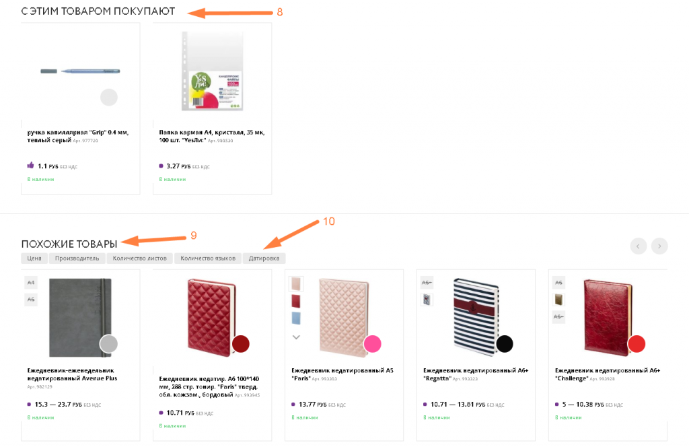Open the 'Производитель' filter tab
This screenshot has width=689, height=447.
77,259
